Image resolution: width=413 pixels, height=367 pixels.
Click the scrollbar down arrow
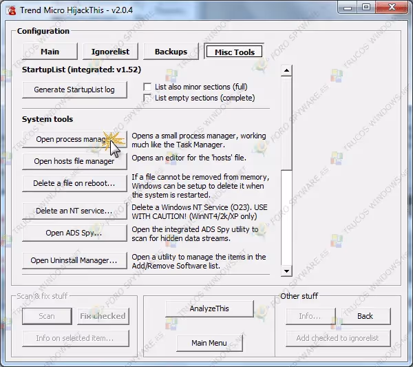[x=286, y=271]
